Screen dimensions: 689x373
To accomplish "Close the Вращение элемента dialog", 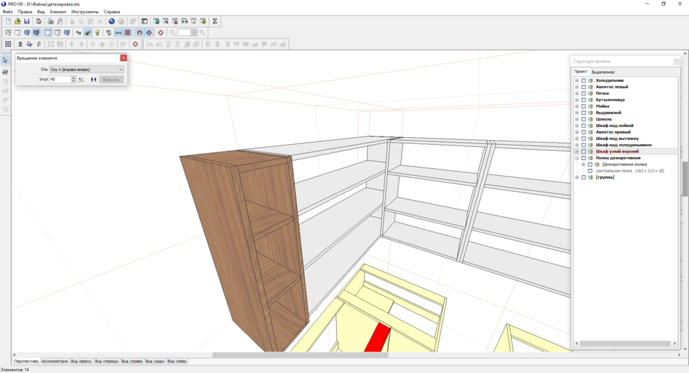I will 123,59.
